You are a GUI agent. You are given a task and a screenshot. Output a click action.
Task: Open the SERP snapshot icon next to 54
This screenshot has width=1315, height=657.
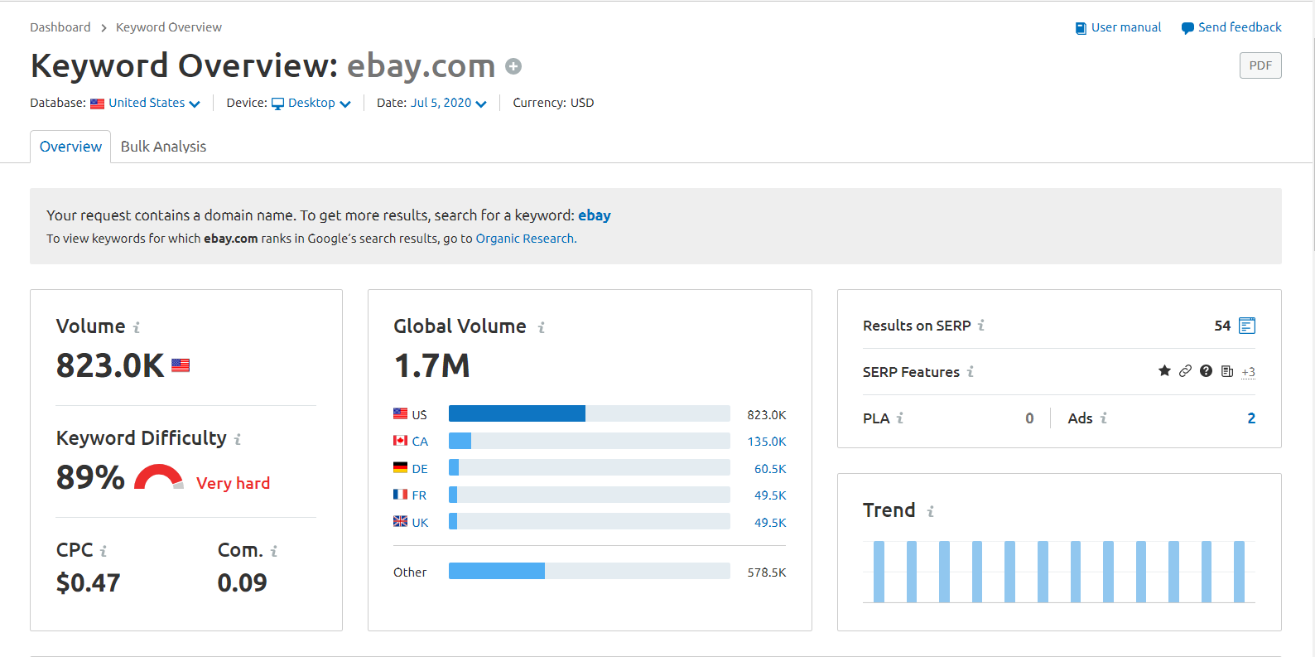(x=1247, y=326)
